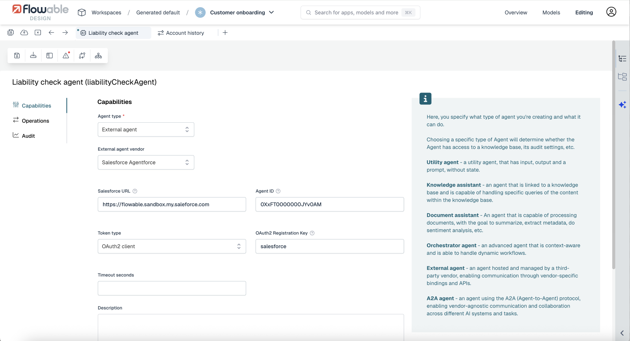This screenshot has width=630, height=341.
Task: Select the Audit section
Action: coord(24,136)
